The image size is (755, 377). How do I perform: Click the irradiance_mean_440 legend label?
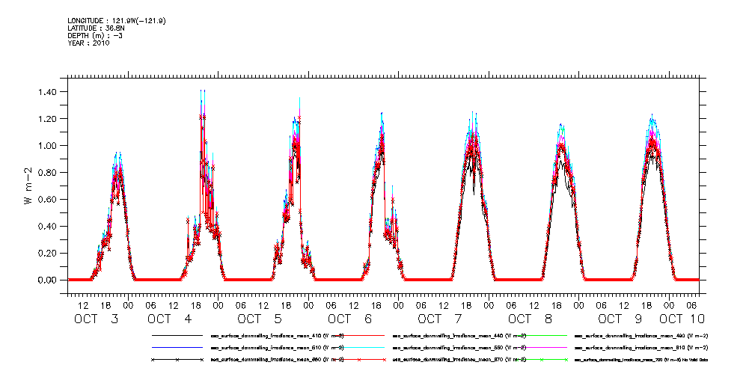(x=459, y=335)
